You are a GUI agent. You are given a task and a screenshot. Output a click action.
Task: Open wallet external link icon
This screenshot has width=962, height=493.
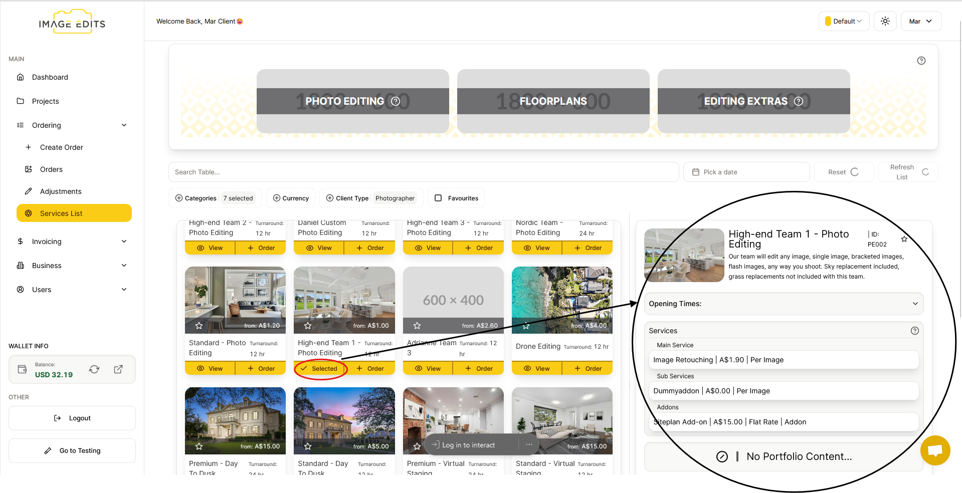tap(118, 369)
